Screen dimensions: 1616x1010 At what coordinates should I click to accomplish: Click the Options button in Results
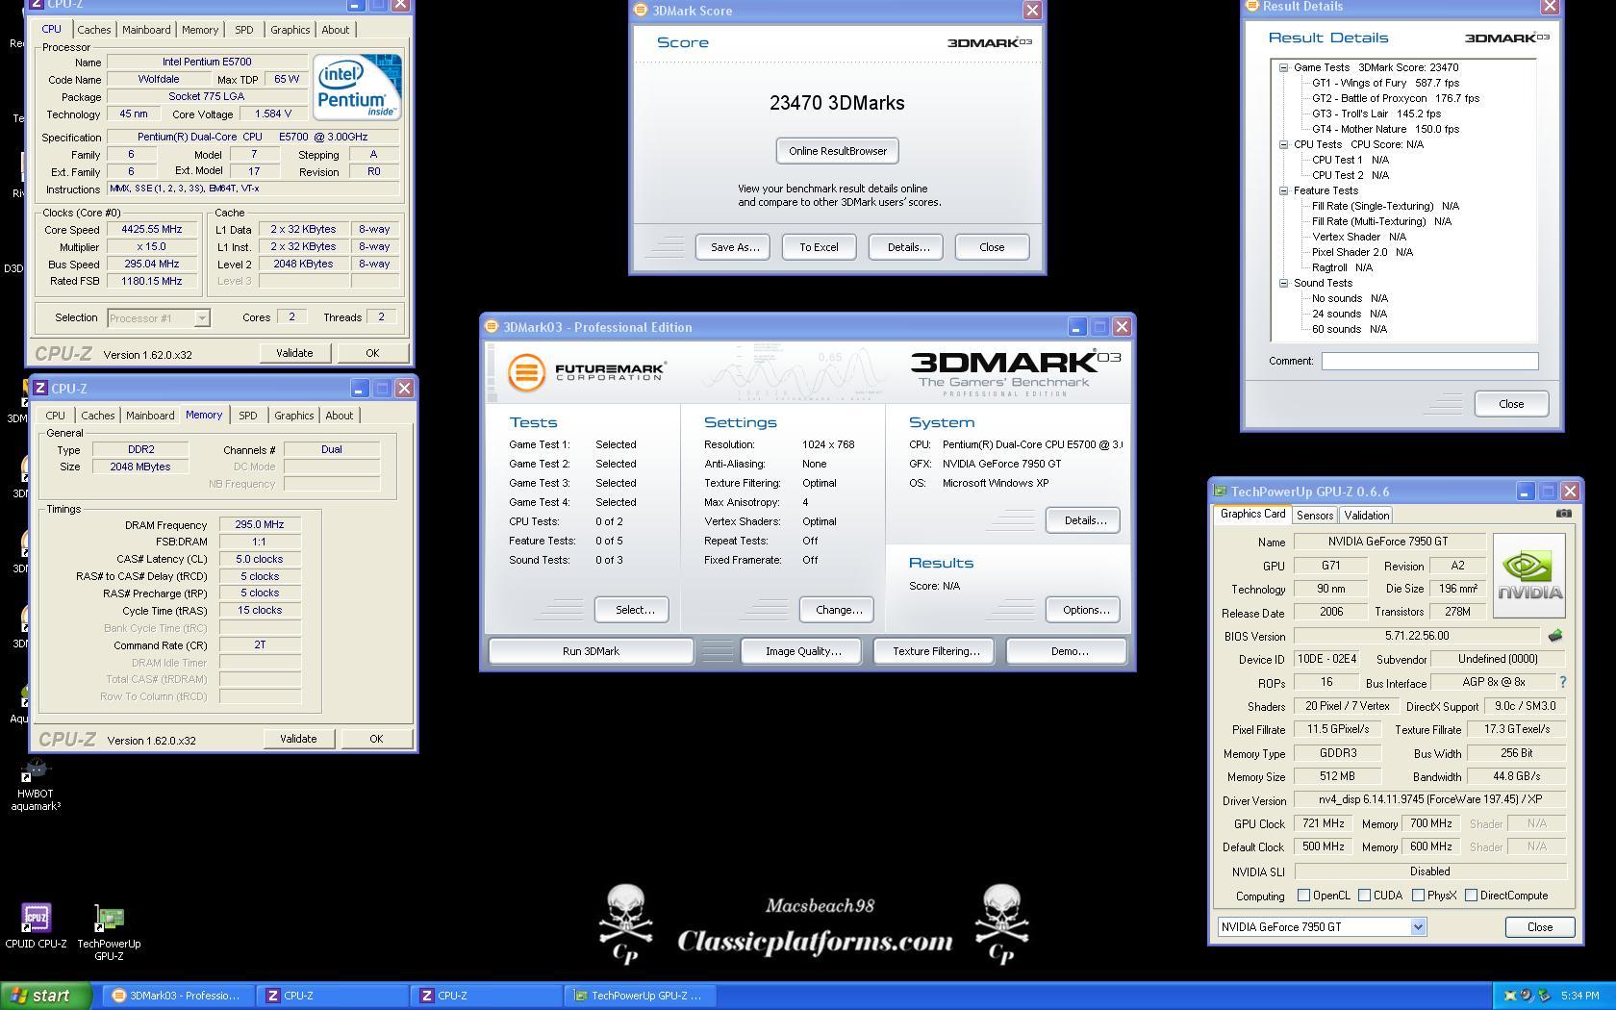1085,610
